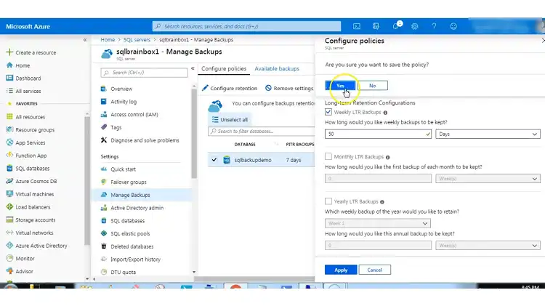This screenshot has width=545, height=306.
Task: Switch to Available backups tab
Action: [x=277, y=69]
